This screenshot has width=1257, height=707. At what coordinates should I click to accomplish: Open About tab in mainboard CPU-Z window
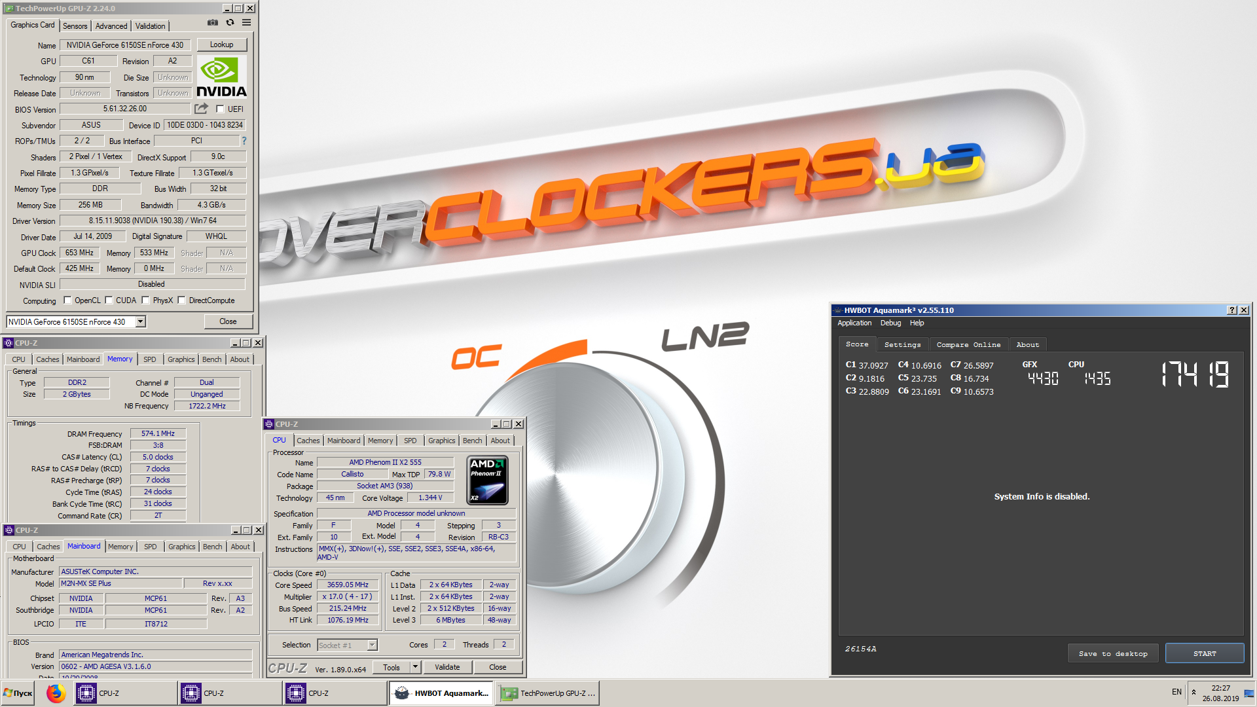click(240, 547)
